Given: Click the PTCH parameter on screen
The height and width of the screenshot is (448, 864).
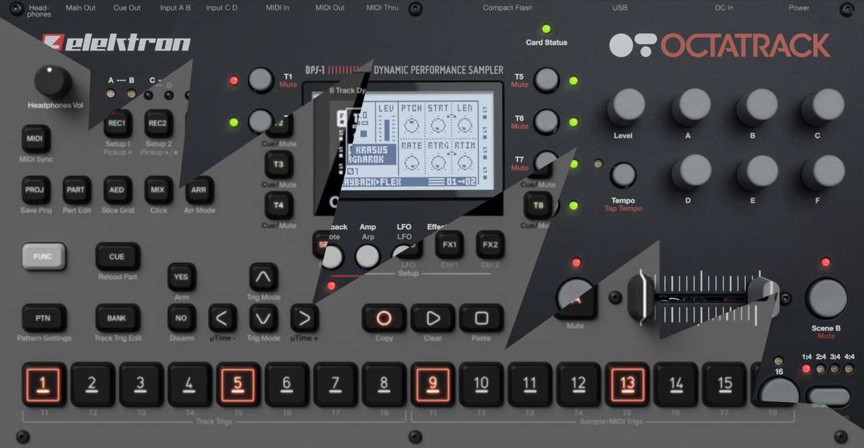Looking at the screenshot, I should (411, 119).
